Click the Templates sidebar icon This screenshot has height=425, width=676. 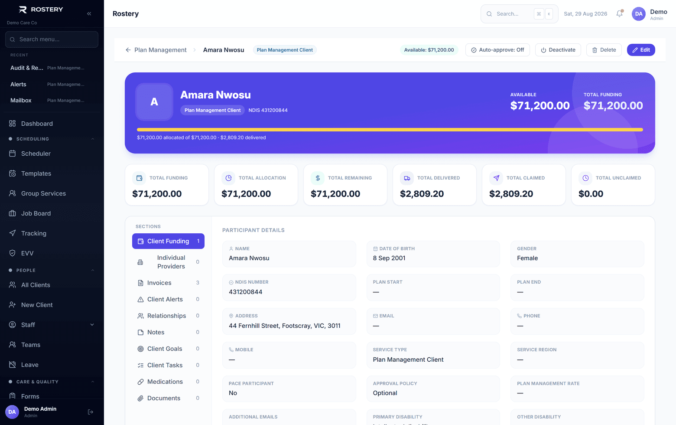click(x=13, y=173)
